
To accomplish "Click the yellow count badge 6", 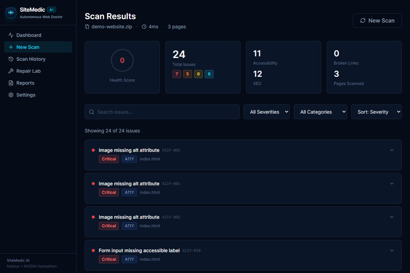I will coord(198,74).
